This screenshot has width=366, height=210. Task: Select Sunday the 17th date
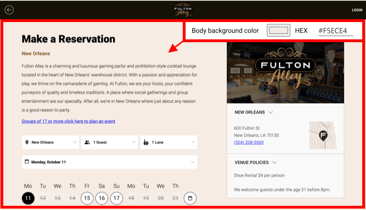pos(117,198)
